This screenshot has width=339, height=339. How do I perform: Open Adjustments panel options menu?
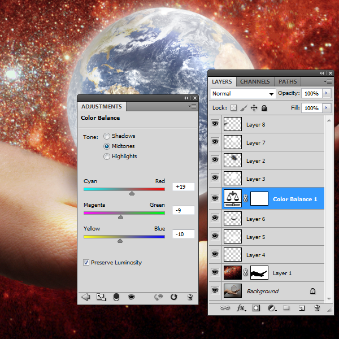click(192, 106)
